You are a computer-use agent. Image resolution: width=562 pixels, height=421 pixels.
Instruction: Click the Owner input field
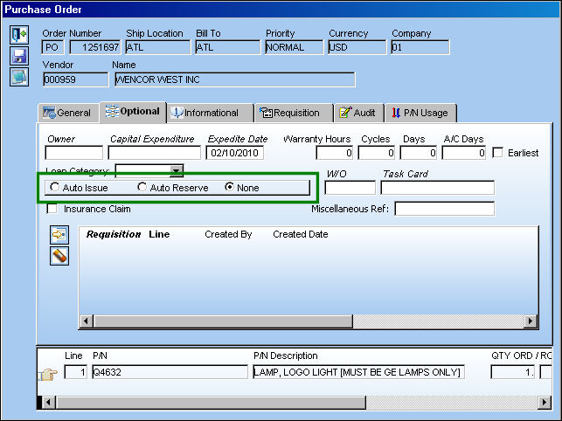(x=73, y=153)
